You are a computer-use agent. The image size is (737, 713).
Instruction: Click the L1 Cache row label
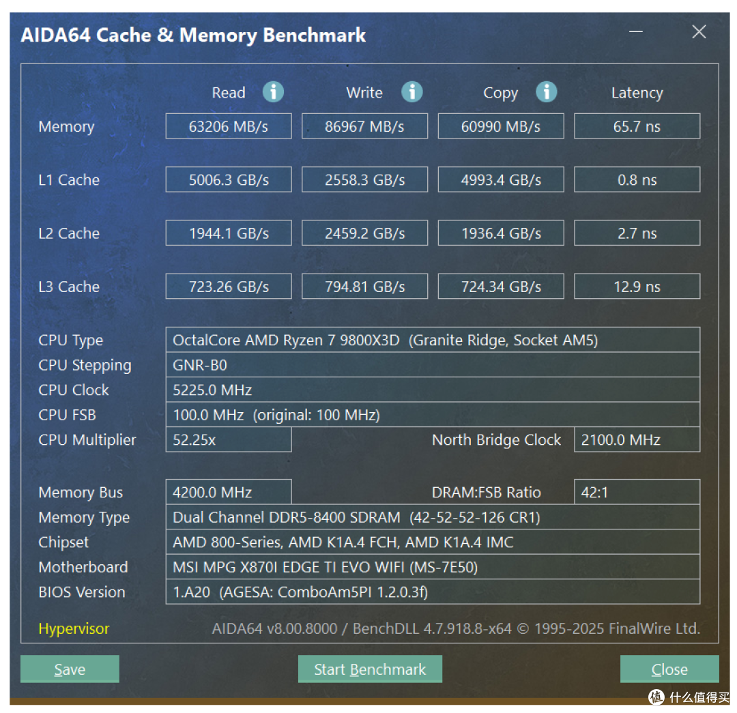coord(69,179)
